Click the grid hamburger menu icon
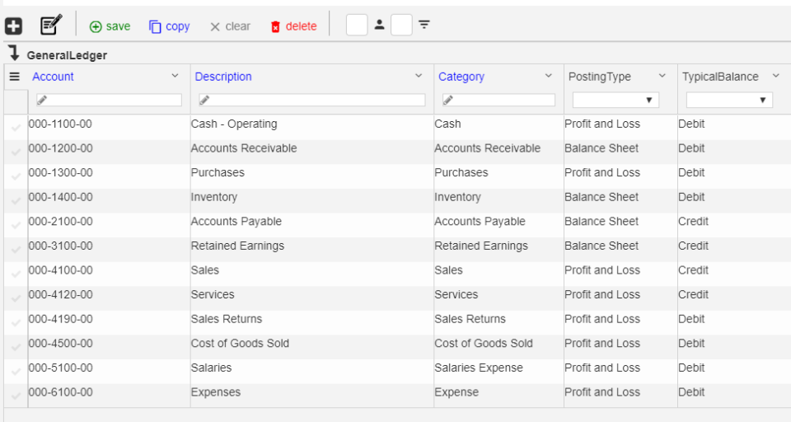The image size is (791, 422). 14,77
